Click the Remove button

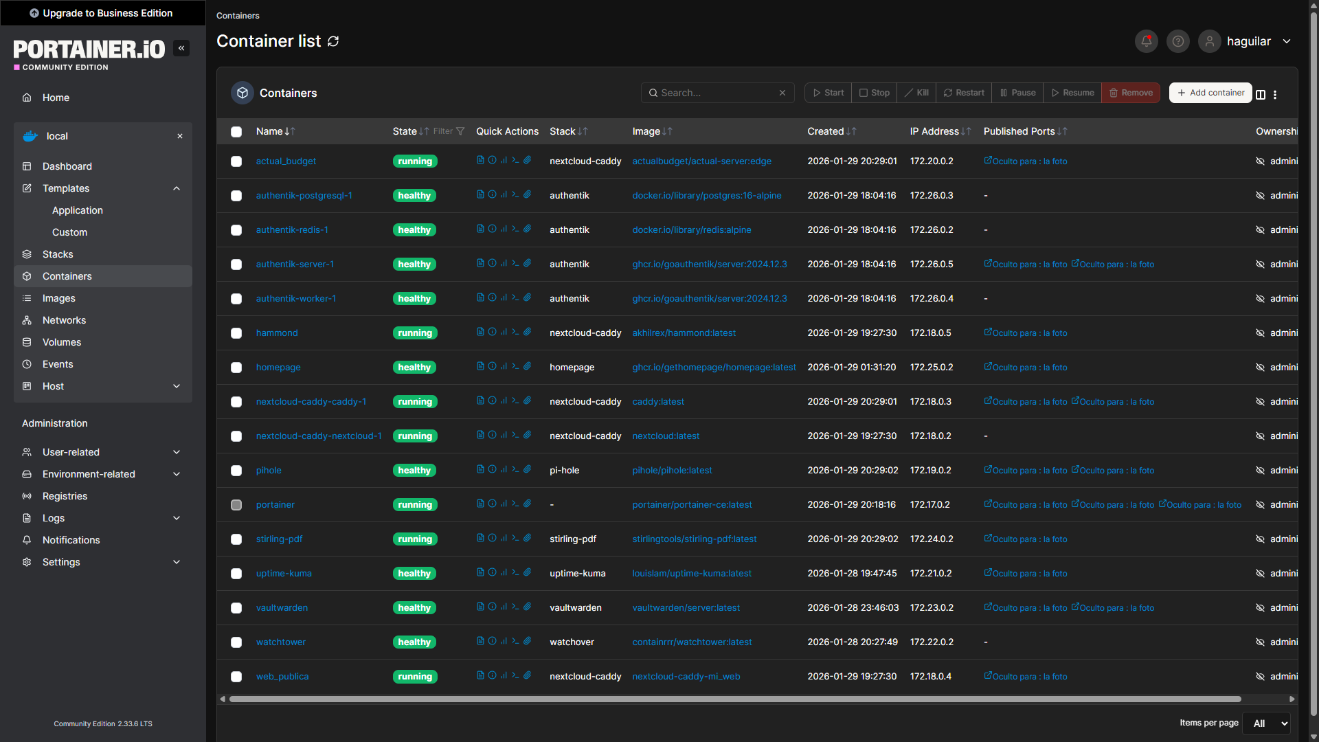[x=1131, y=93]
